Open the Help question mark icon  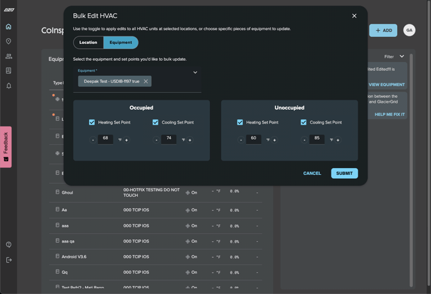click(9, 244)
